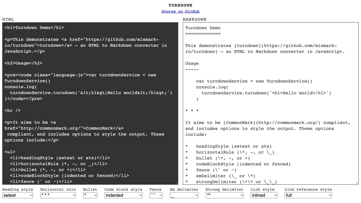Click the Bullet label
Screen dimensions: 361x203
[x=90, y=189]
